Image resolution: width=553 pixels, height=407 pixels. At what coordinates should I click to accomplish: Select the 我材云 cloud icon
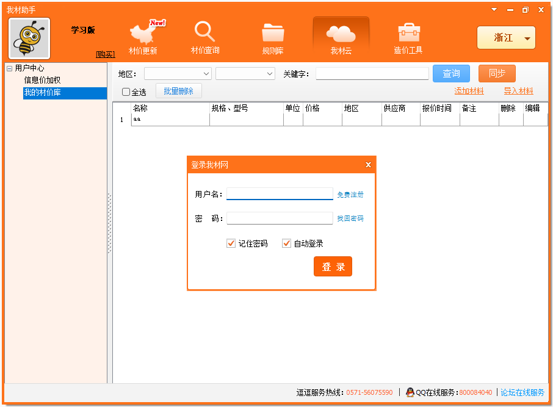pos(341,33)
